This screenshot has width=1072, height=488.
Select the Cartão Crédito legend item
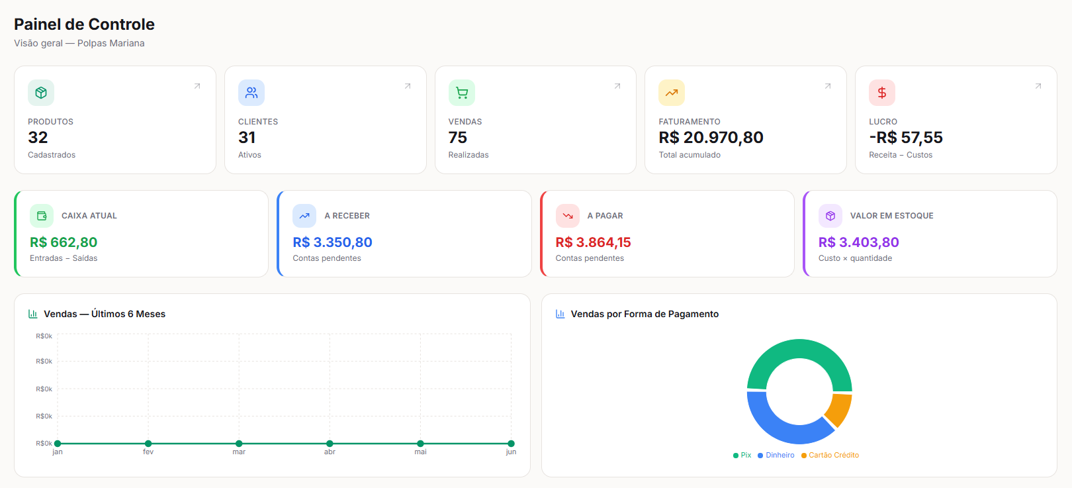pyautogui.click(x=830, y=456)
